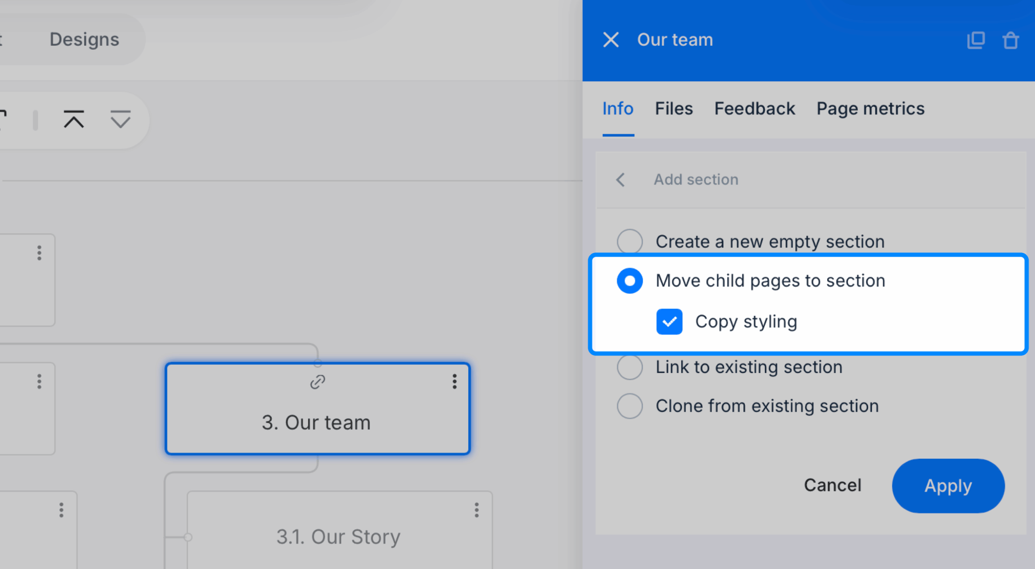Image resolution: width=1035 pixels, height=569 pixels.
Task: Open the Designs tab at top
Action: click(84, 39)
